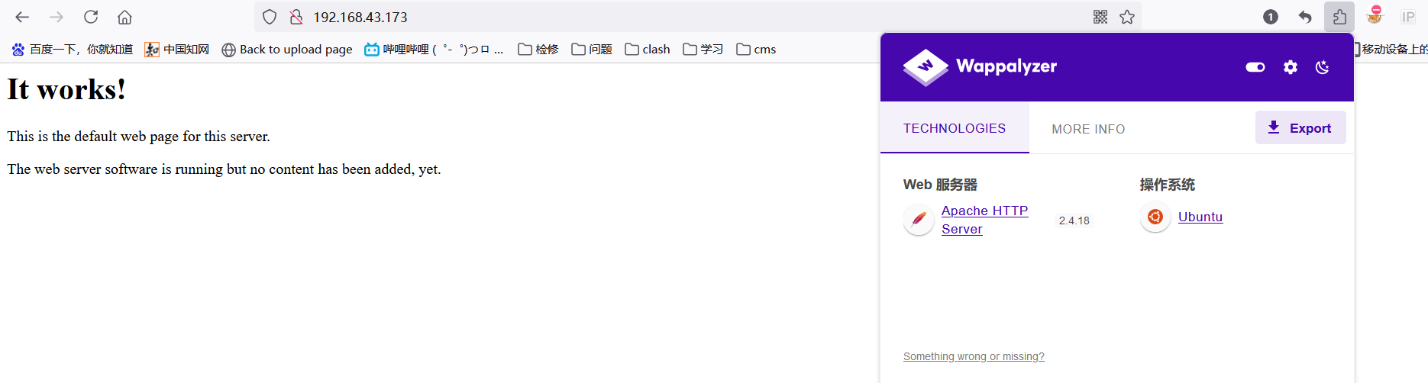The width and height of the screenshot is (1428, 383).
Task: Click the Apache feather icon
Action: (919, 220)
